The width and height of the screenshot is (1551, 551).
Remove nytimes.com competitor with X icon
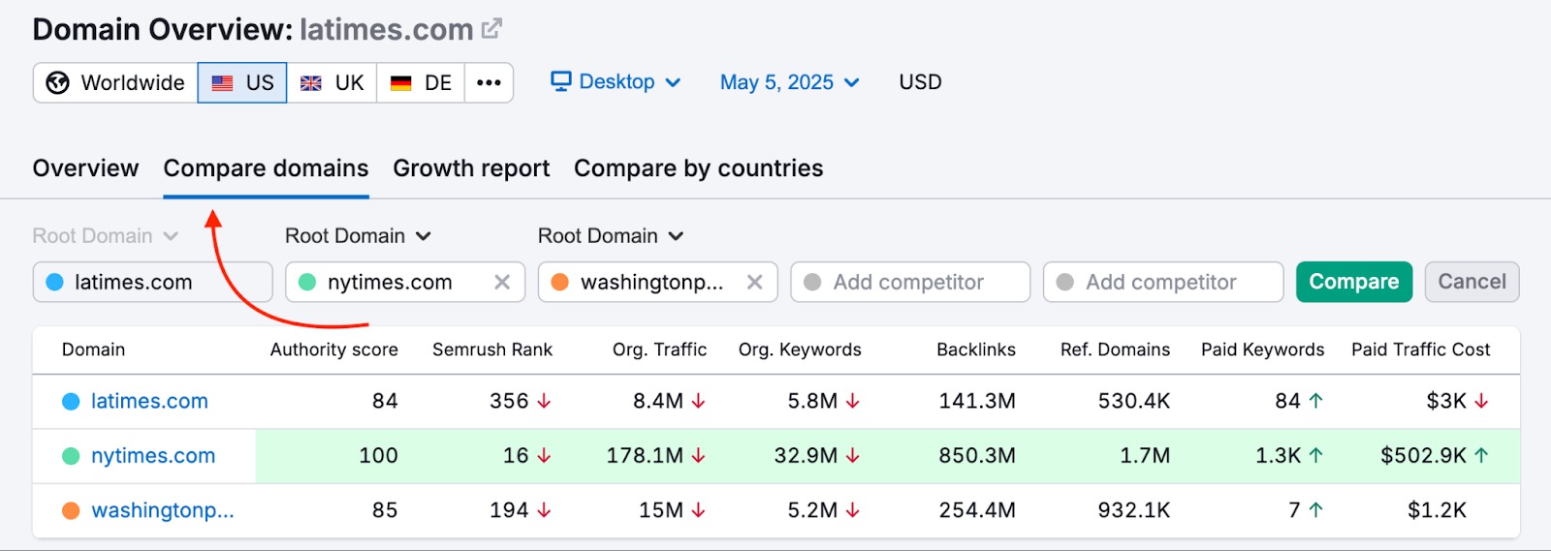(502, 282)
